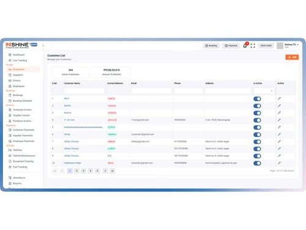Viewport: 306px width, 230px height.
Task: Open Attendance page
Action: click(x=19, y=178)
